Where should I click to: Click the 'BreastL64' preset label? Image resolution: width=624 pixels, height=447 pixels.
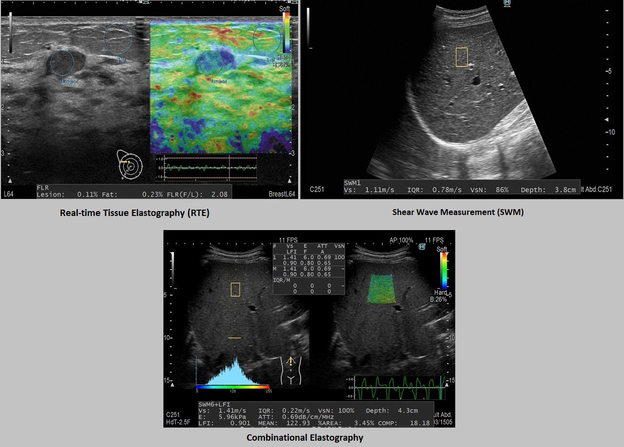tap(282, 195)
